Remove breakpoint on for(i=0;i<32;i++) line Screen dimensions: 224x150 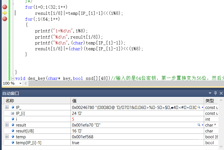pyautogui.click(x=4, y=7)
